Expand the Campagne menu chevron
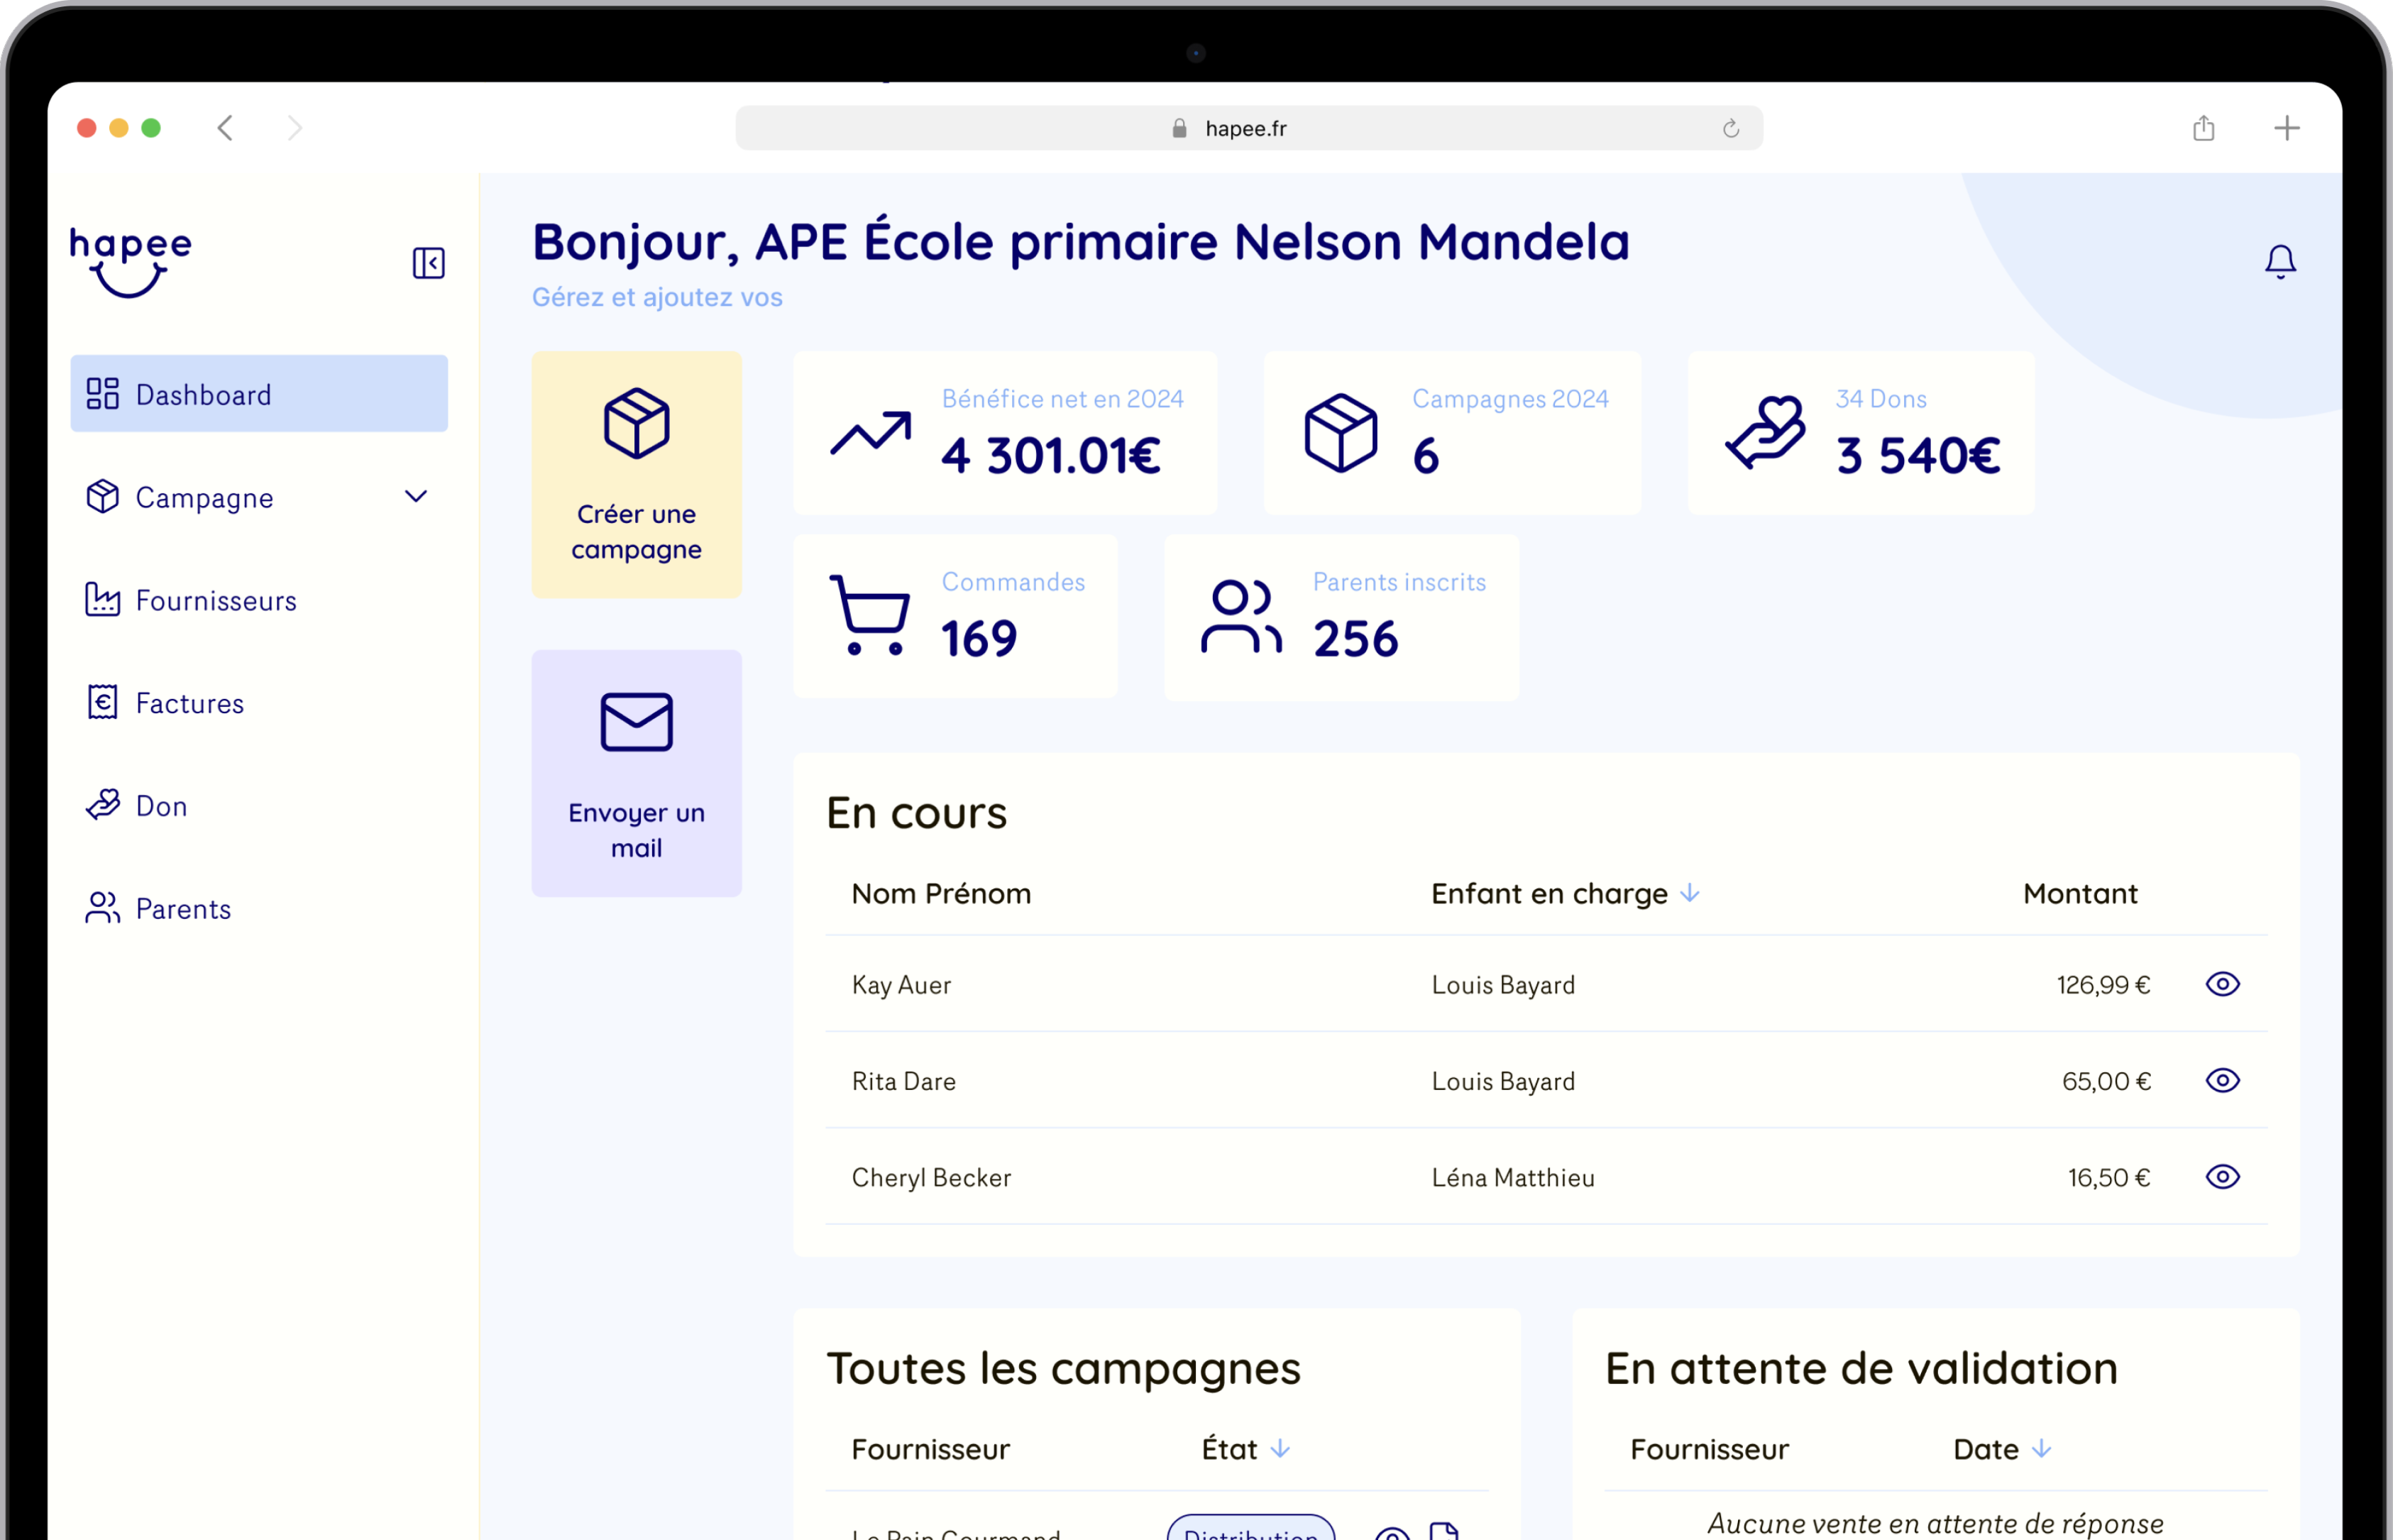The image size is (2393, 1540). (x=416, y=496)
